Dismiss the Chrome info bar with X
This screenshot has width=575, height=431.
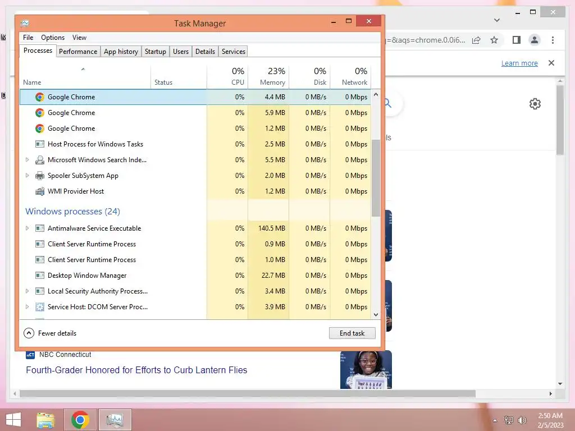pos(551,63)
